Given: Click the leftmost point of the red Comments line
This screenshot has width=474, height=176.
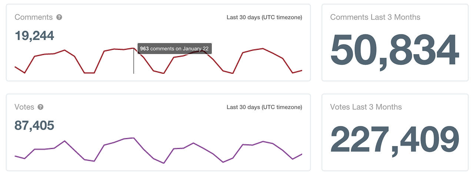Looking at the screenshot, I should pos(15,67).
